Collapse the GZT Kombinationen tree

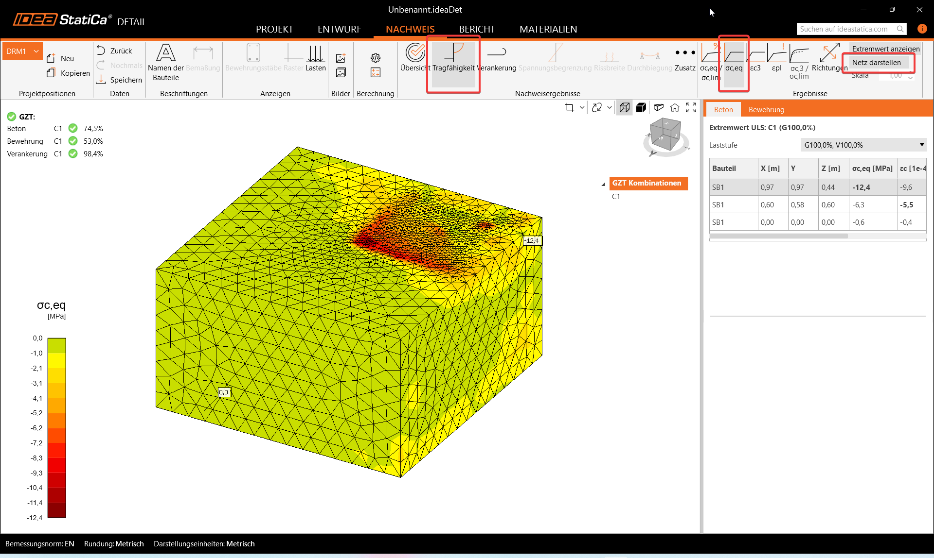coord(603,184)
